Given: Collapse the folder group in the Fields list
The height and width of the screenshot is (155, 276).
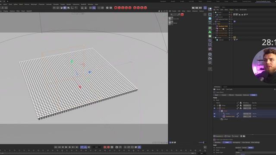Looking at the screenshot, I should (x=220, y=111).
